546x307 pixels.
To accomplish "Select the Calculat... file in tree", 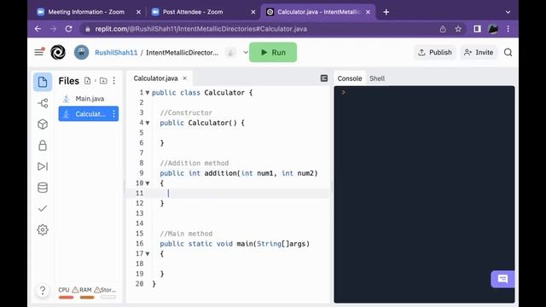I will 89,113.
